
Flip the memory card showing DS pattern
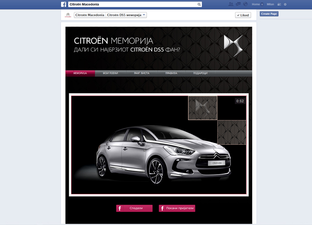pos(202,108)
